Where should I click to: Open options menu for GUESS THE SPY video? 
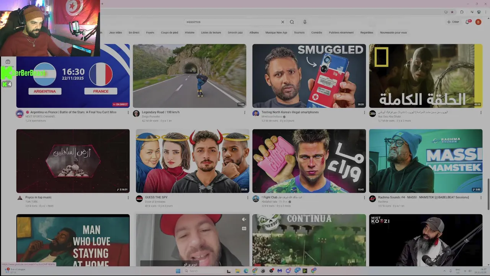248,197
